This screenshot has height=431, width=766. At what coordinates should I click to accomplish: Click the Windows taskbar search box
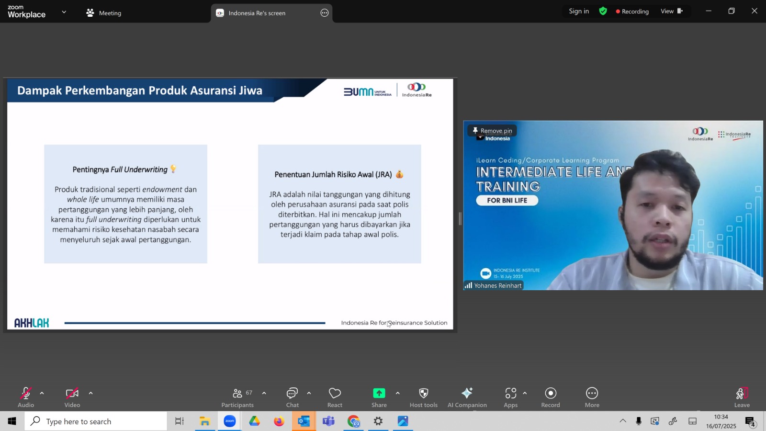[x=96, y=421]
